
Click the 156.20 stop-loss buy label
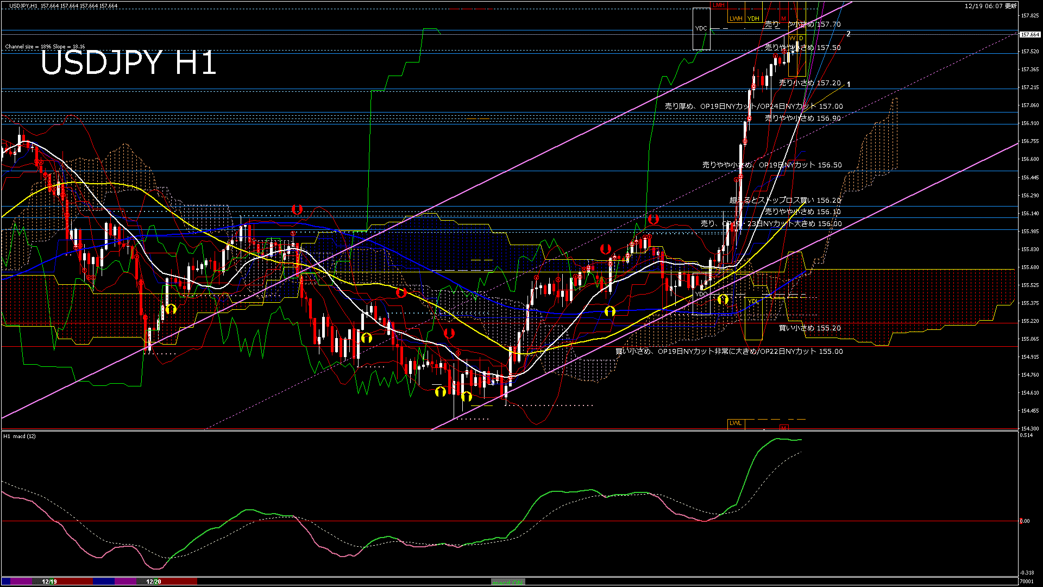pyautogui.click(x=785, y=201)
